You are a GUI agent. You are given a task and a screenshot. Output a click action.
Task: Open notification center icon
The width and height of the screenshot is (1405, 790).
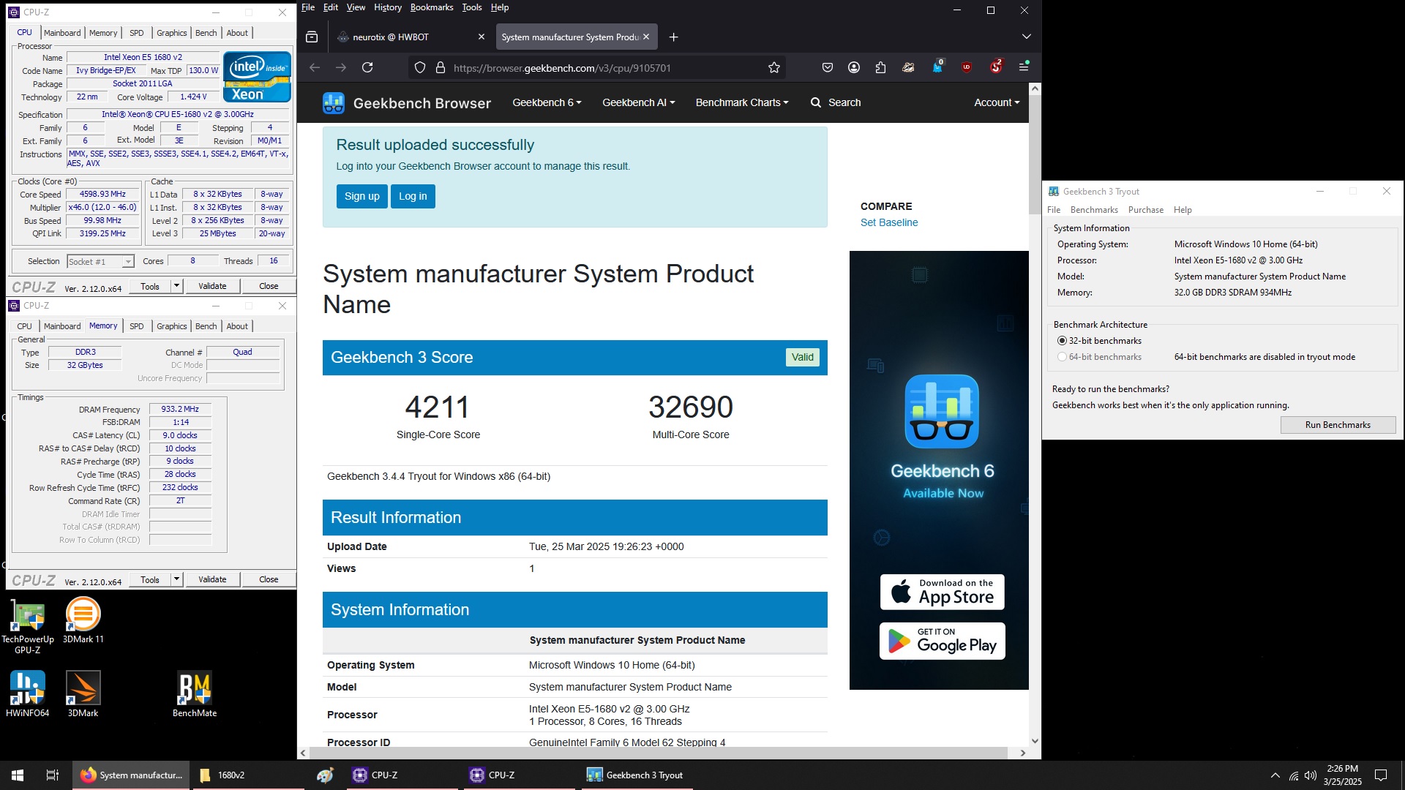pyautogui.click(x=1381, y=775)
